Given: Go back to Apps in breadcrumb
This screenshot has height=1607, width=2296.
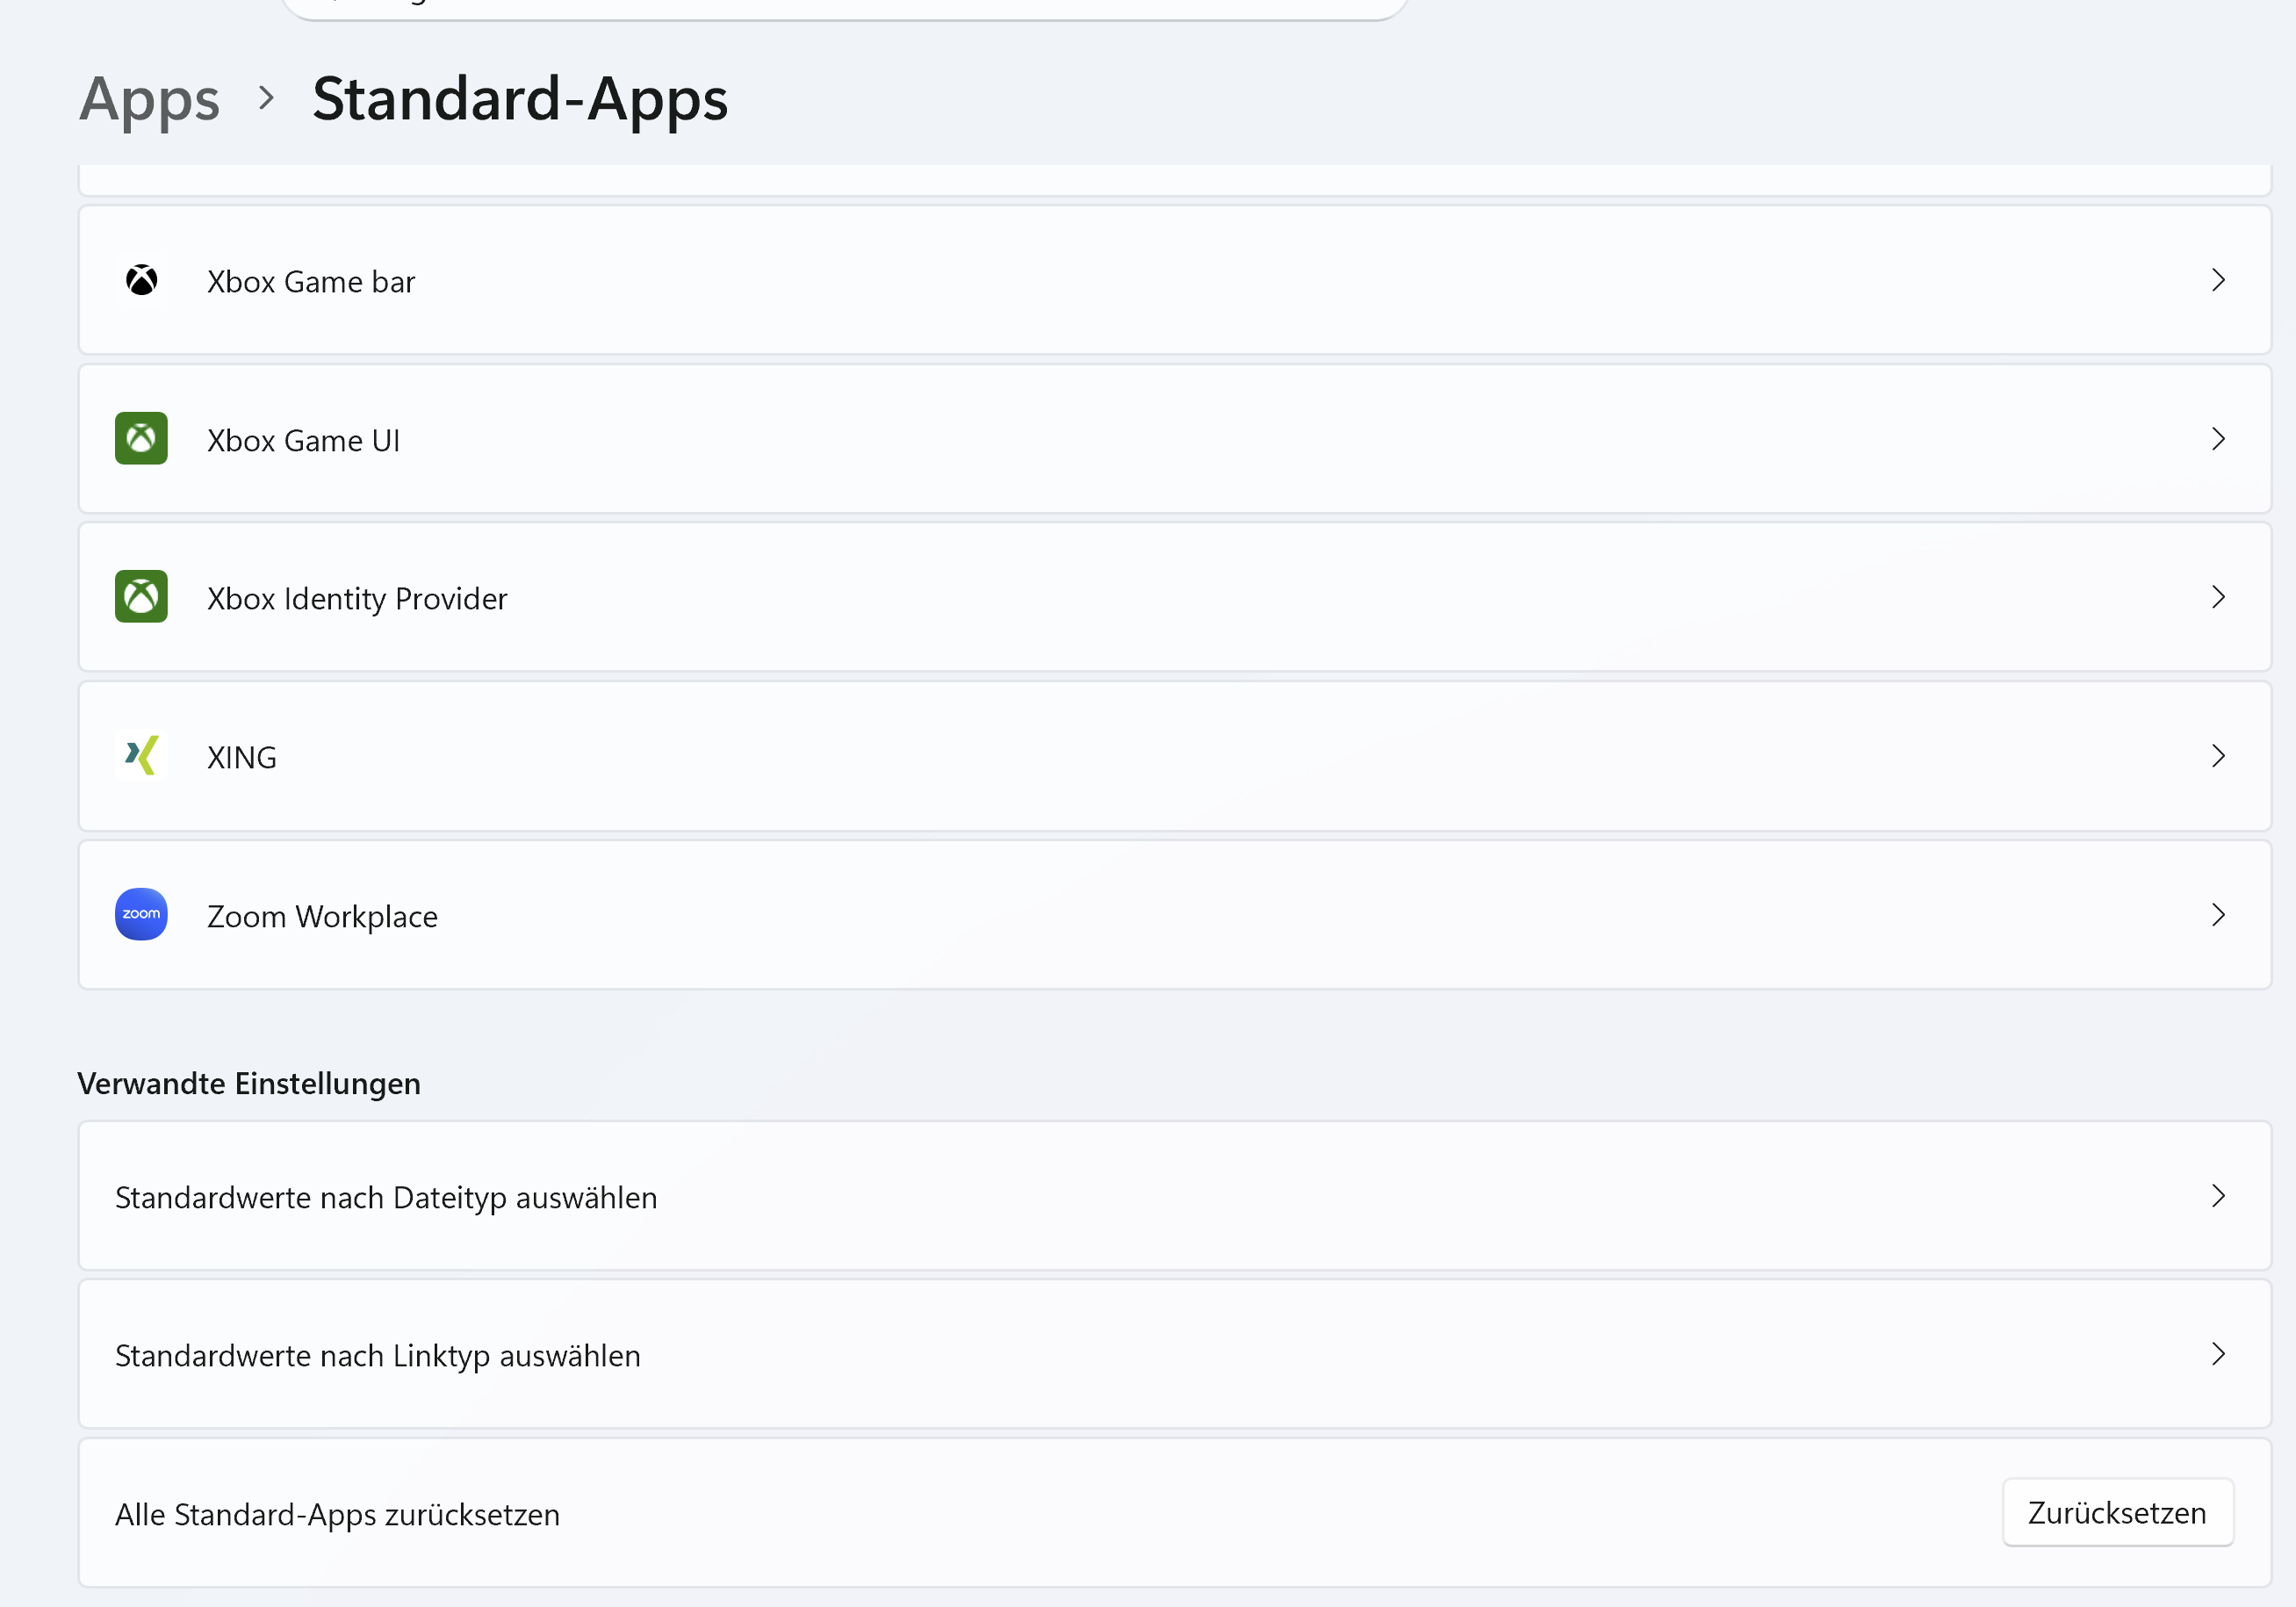Looking at the screenshot, I should [149, 100].
